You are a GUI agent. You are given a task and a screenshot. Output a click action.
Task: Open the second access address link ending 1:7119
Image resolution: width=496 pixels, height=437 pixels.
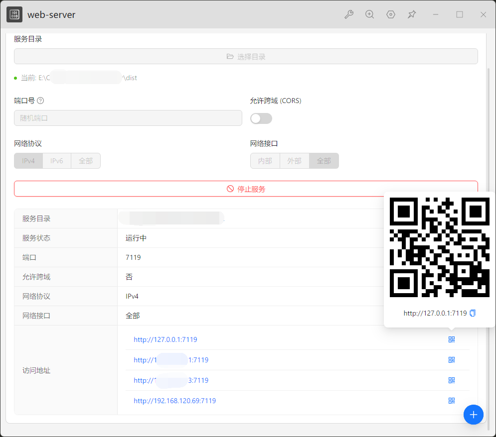[171, 360]
